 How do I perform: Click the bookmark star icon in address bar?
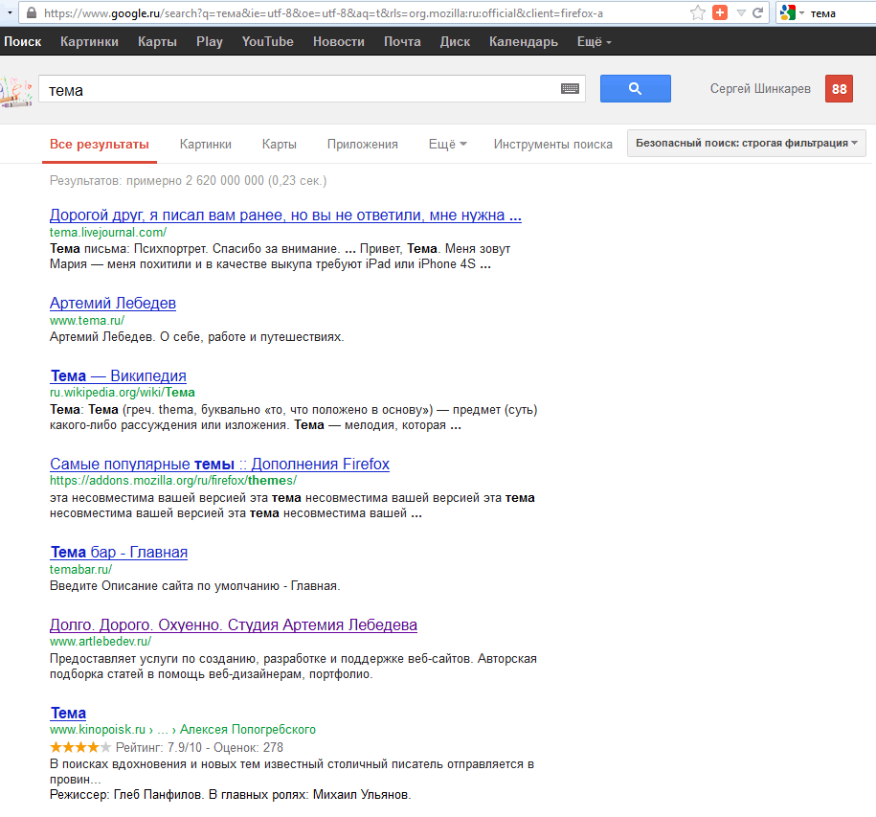[x=698, y=13]
